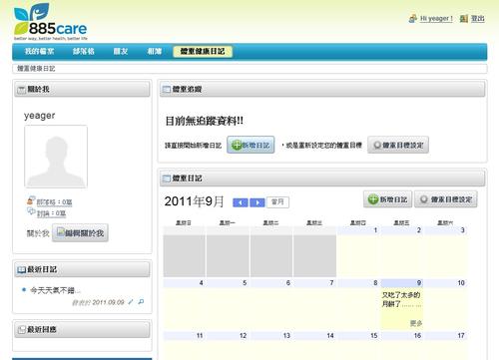Select calendar day 16
This screenshot has height=360, width=499.
point(402,346)
